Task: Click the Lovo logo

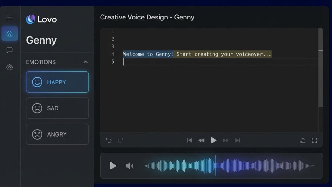Action: tap(41, 19)
